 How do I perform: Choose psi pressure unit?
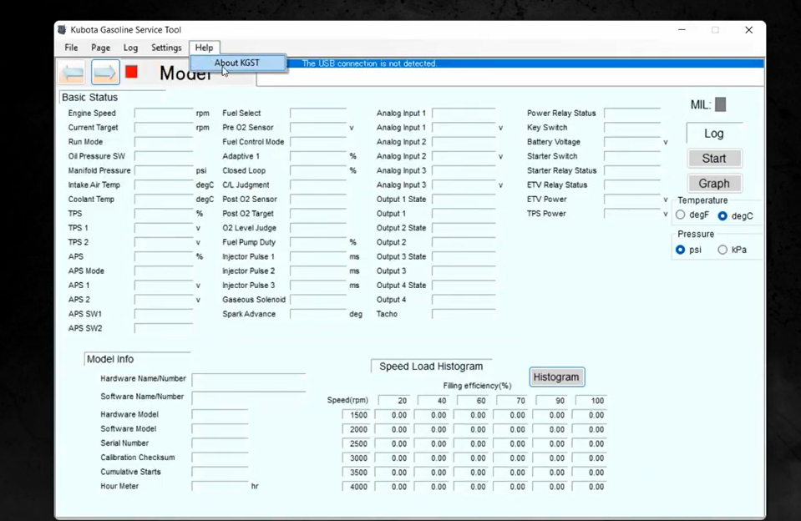(x=681, y=250)
